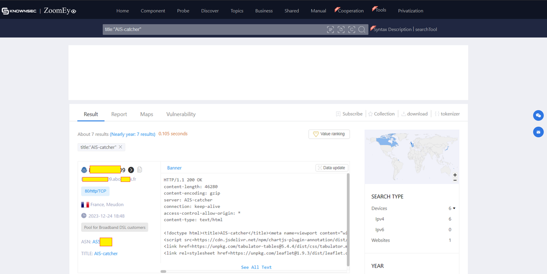
Task: Open the Probe menu item
Action: (x=183, y=11)
